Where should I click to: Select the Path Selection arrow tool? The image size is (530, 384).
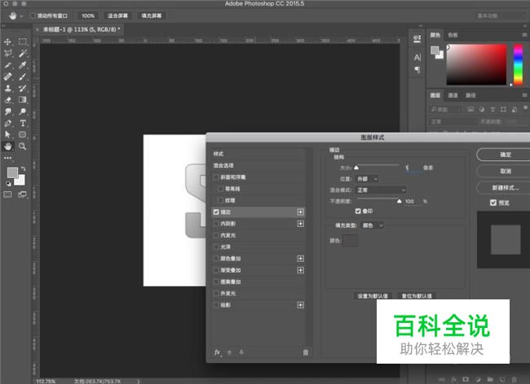click(x=7, y=134)
